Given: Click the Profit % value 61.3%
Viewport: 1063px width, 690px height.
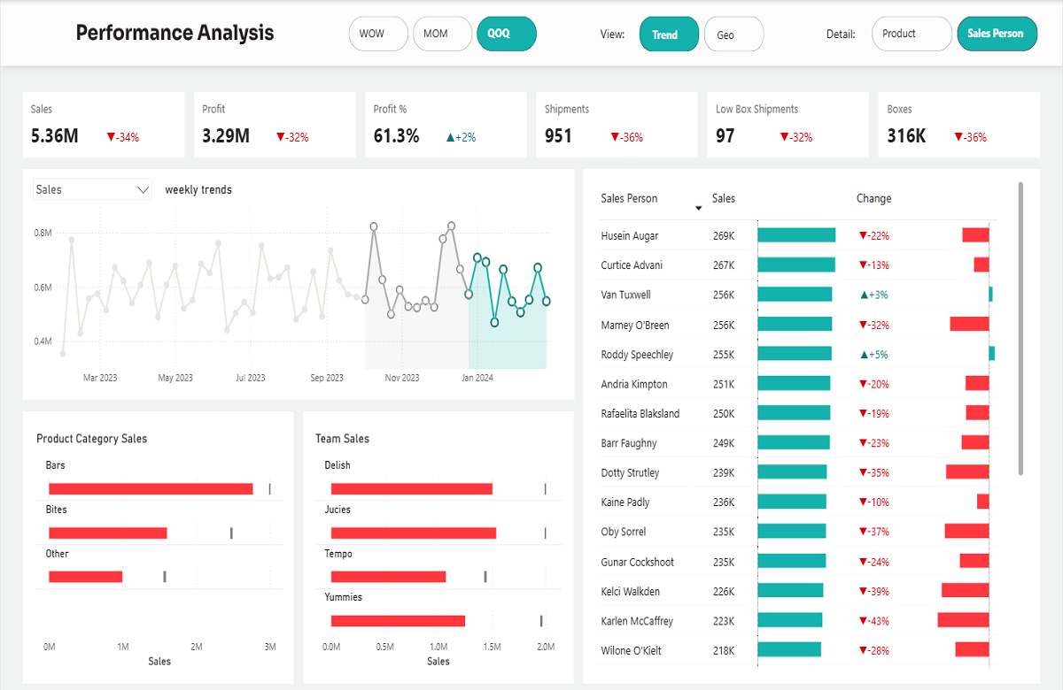Looking at the screenshot, I should point(396,136).
